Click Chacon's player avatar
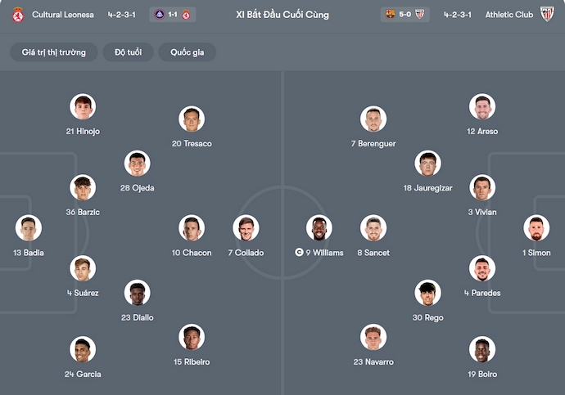This screenshot has height=395, width=565. click(x=192, y=228)
